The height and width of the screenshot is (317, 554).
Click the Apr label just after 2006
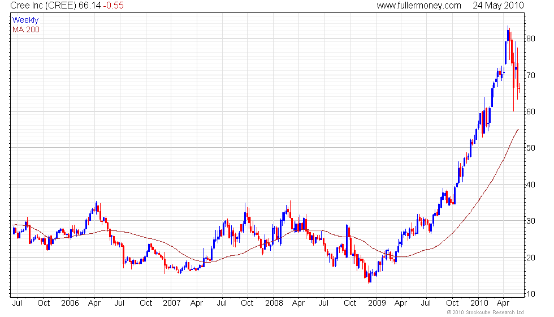coord(94,303)
